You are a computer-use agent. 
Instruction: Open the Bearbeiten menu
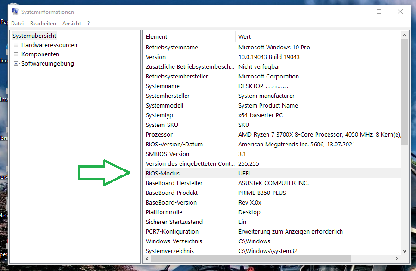click(43, 24)
